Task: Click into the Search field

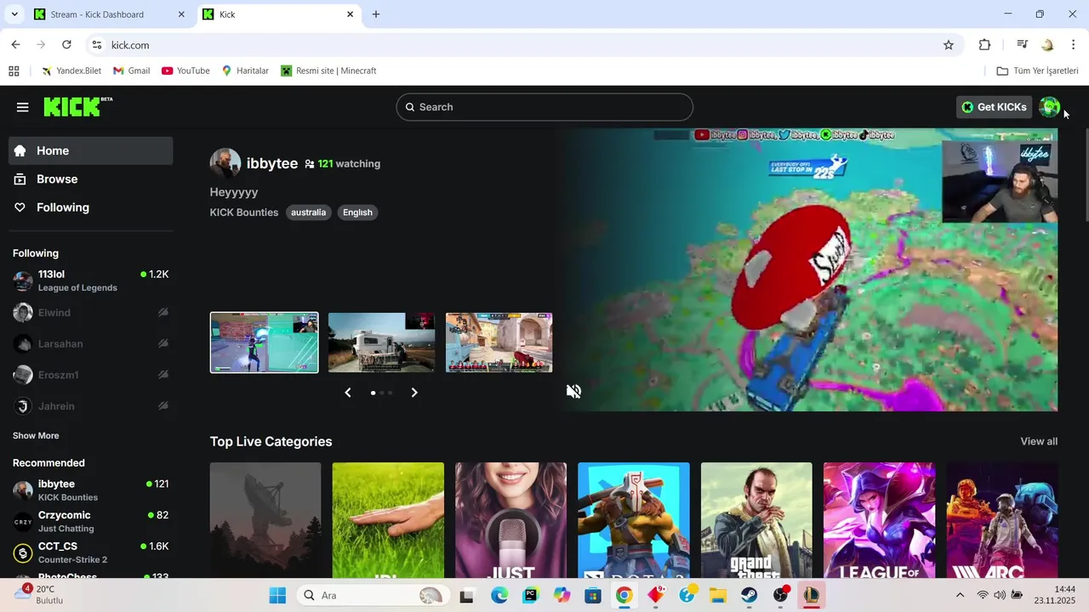Action: [544, 107]
